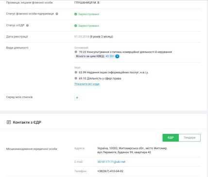Open blue arrow next to 43 351 count
The height and width of the screenshot is (177, 208).
(x=117, y=56)
